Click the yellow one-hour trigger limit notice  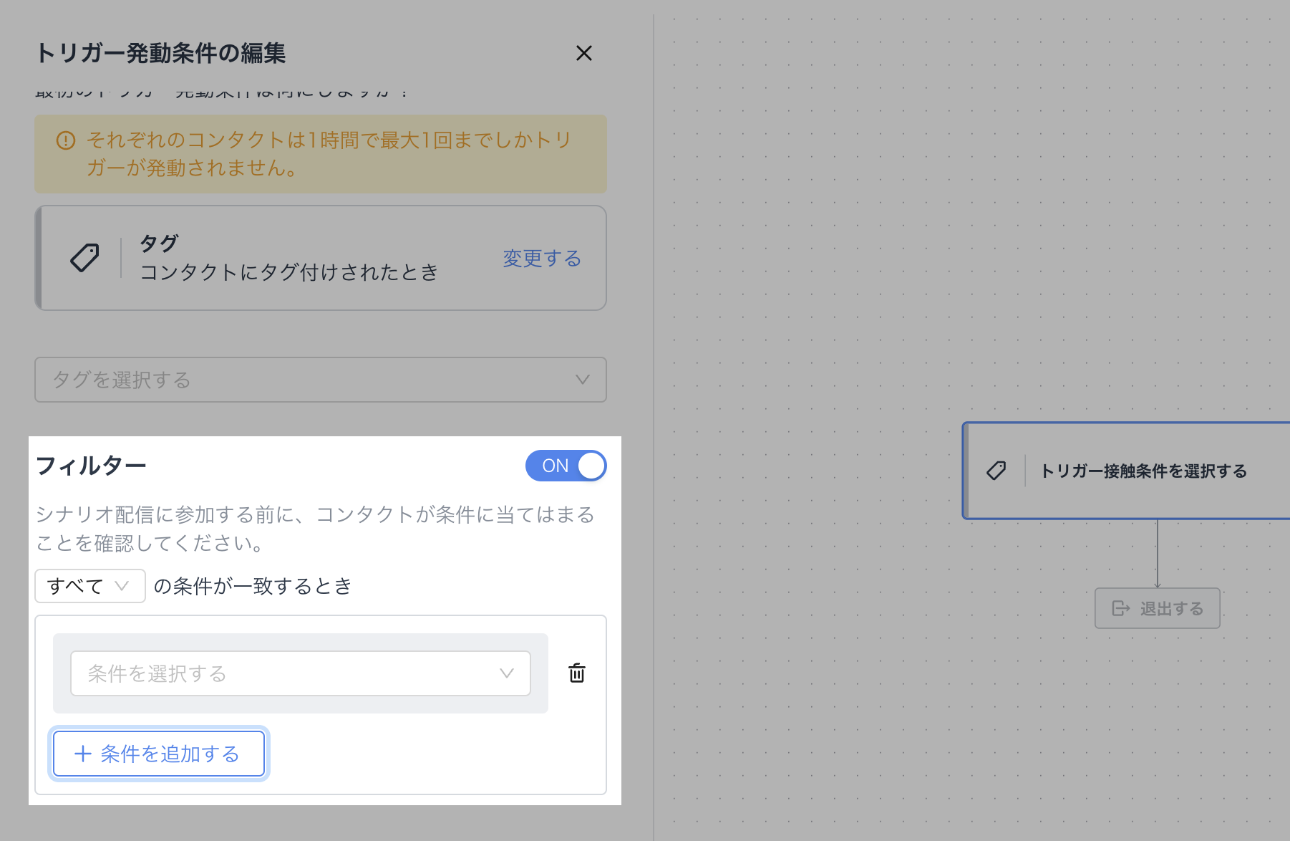coord(320,154)
